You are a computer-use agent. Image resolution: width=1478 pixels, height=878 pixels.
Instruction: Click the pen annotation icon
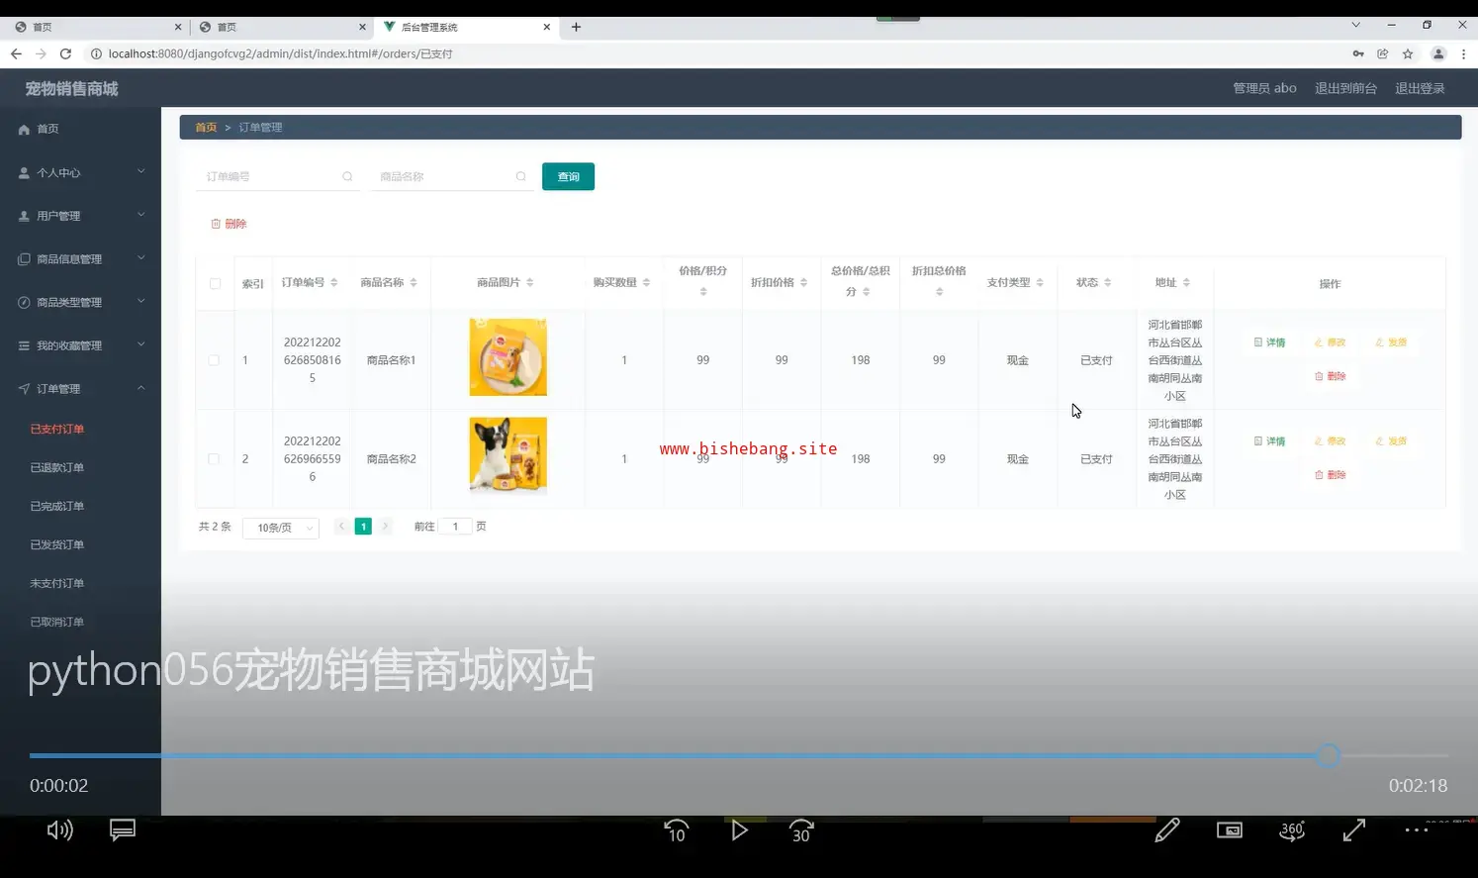pyautogui.click(x=1167, y=829)
